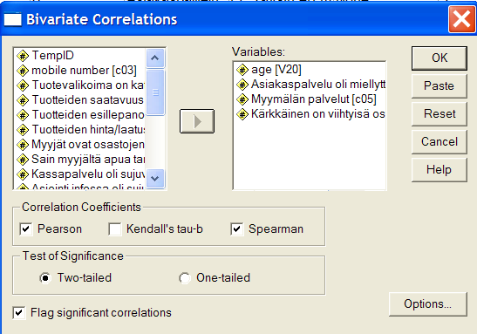Select the mobile number [c03] variable icon

23,71
